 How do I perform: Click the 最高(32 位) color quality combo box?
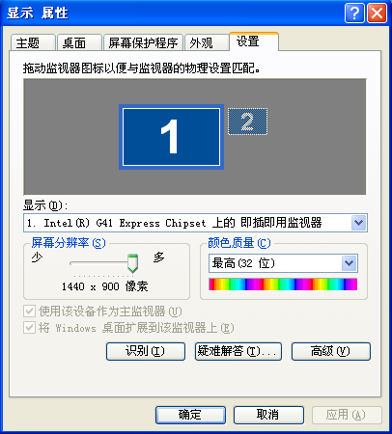pos(283,263)
